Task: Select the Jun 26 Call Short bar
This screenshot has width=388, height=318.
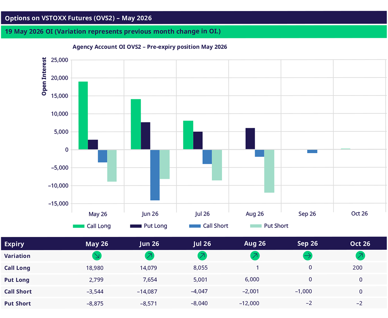Action: click(155, 175)
